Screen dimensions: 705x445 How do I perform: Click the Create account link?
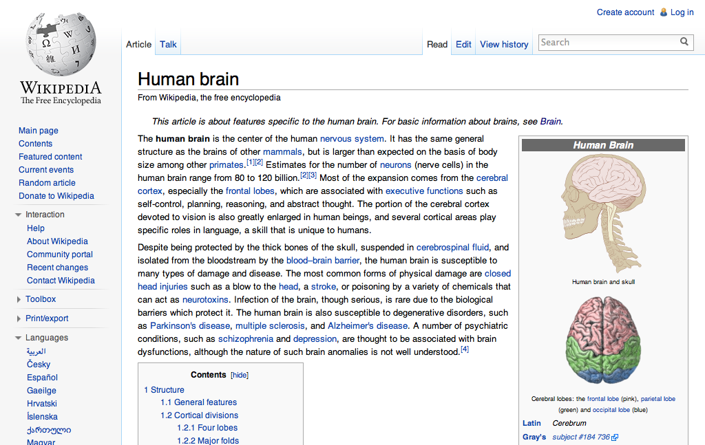[625, 12]
